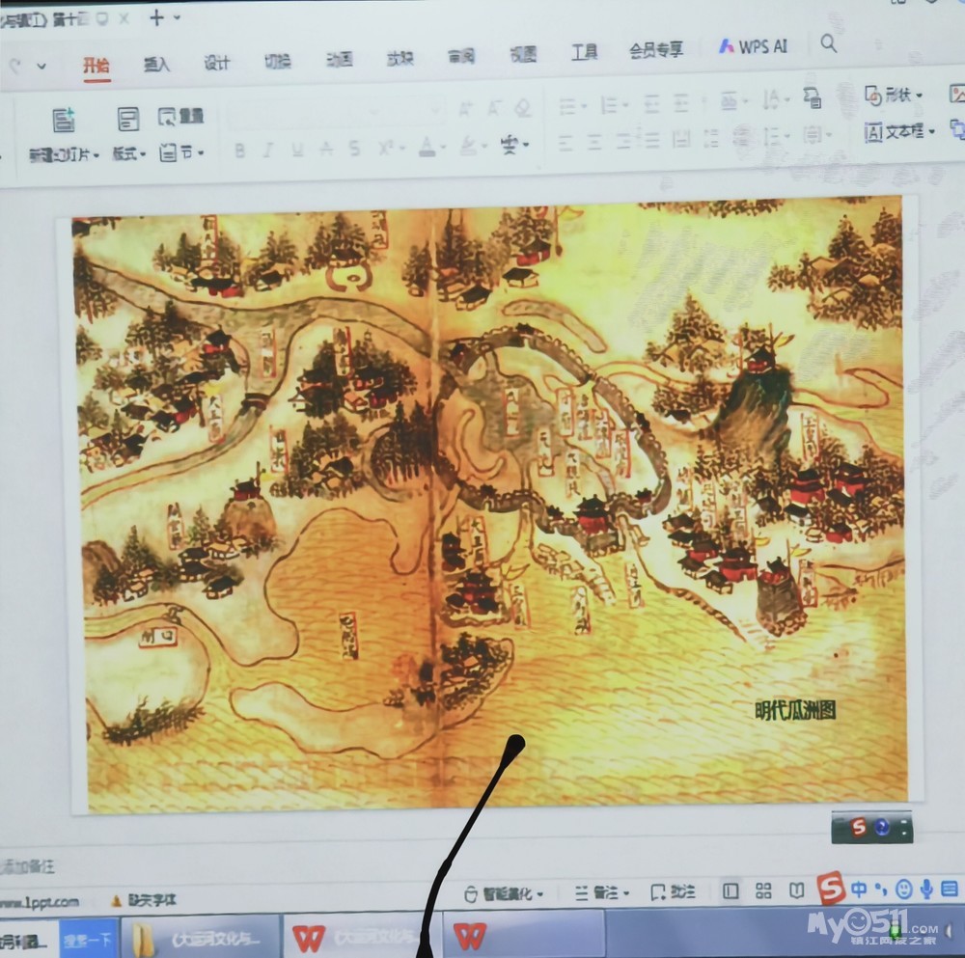The image size is (965, 958).
Task: Open the Insert (插入) ribbon tab
Action: click(156, 65)
